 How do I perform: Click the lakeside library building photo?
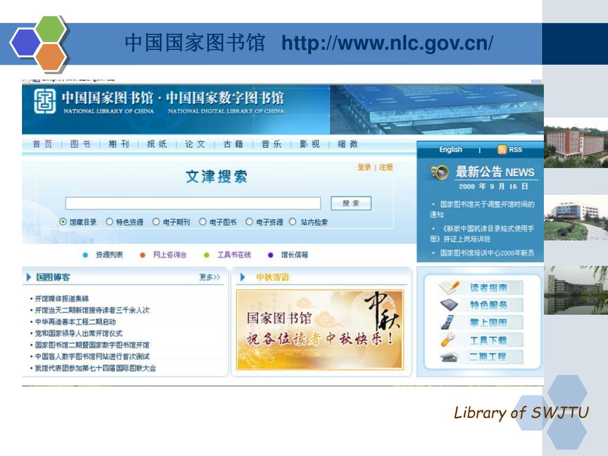click(x=576, y=290)
